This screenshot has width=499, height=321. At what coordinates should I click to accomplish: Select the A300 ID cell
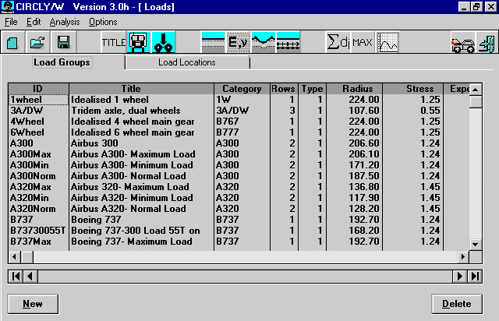point(38,143)
